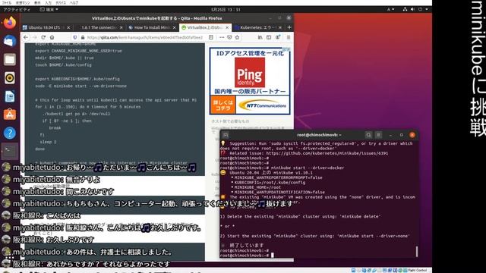Close the How To Install Minikube tab
Image resolution: width=486 pixels, height=273 pixels.
coord(174,27)
